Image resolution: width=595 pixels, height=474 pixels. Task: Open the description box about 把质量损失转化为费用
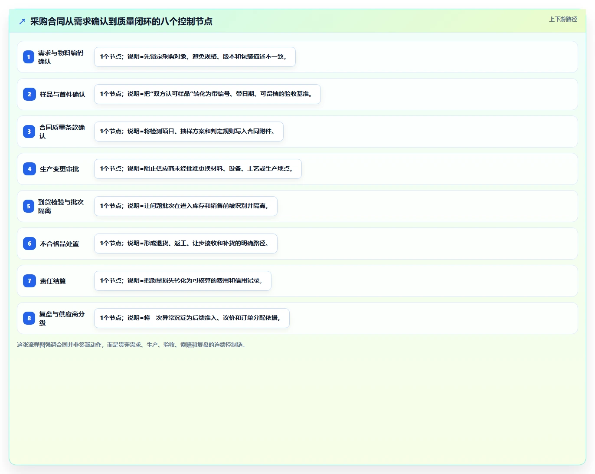[x=183, y=281]
